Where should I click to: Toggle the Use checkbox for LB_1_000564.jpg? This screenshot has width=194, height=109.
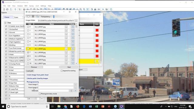[28, 38]
